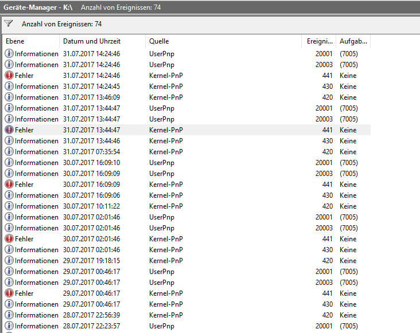Click Kernel-PnP source in 31.07.2017 13:44:46 row

166,140
